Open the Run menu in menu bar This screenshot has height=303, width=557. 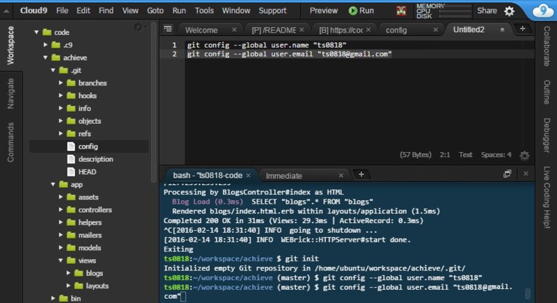click(x=180, y=10)
